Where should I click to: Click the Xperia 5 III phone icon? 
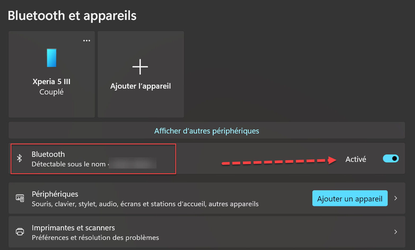coord(51,58)
